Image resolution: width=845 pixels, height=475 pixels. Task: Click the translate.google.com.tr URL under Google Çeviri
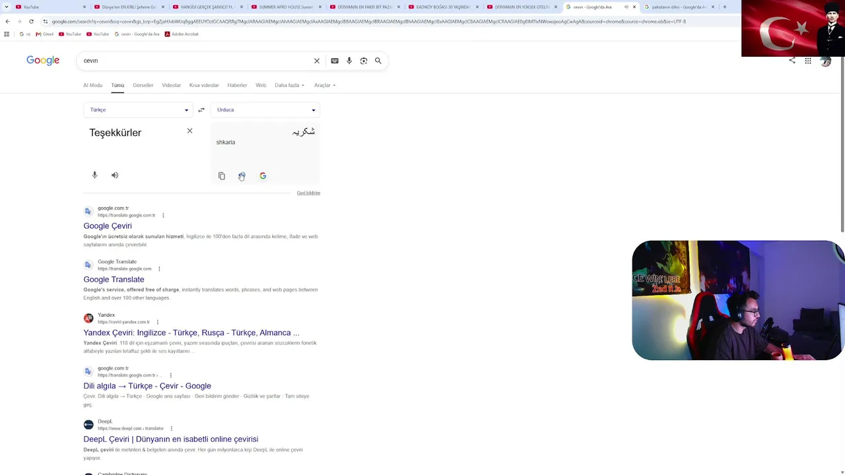[x=127, y=216]
